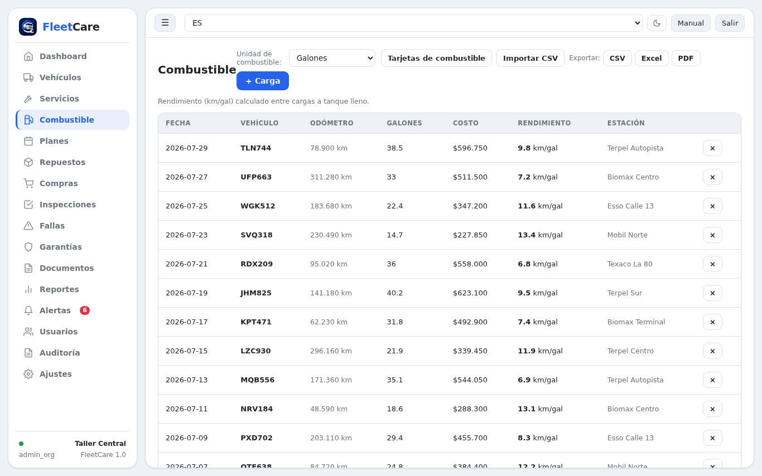The height and width of the screenshot is (476, 762).
Task: Remove the MQB556 fuel record
Action: (x=712, y=380)
